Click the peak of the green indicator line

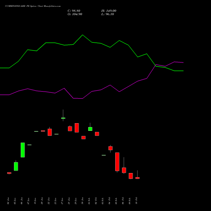click(x=83, y=35)
